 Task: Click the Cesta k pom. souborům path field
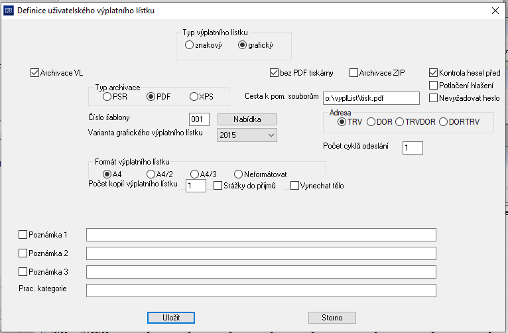pyautogui.click(x=371, y=98)
